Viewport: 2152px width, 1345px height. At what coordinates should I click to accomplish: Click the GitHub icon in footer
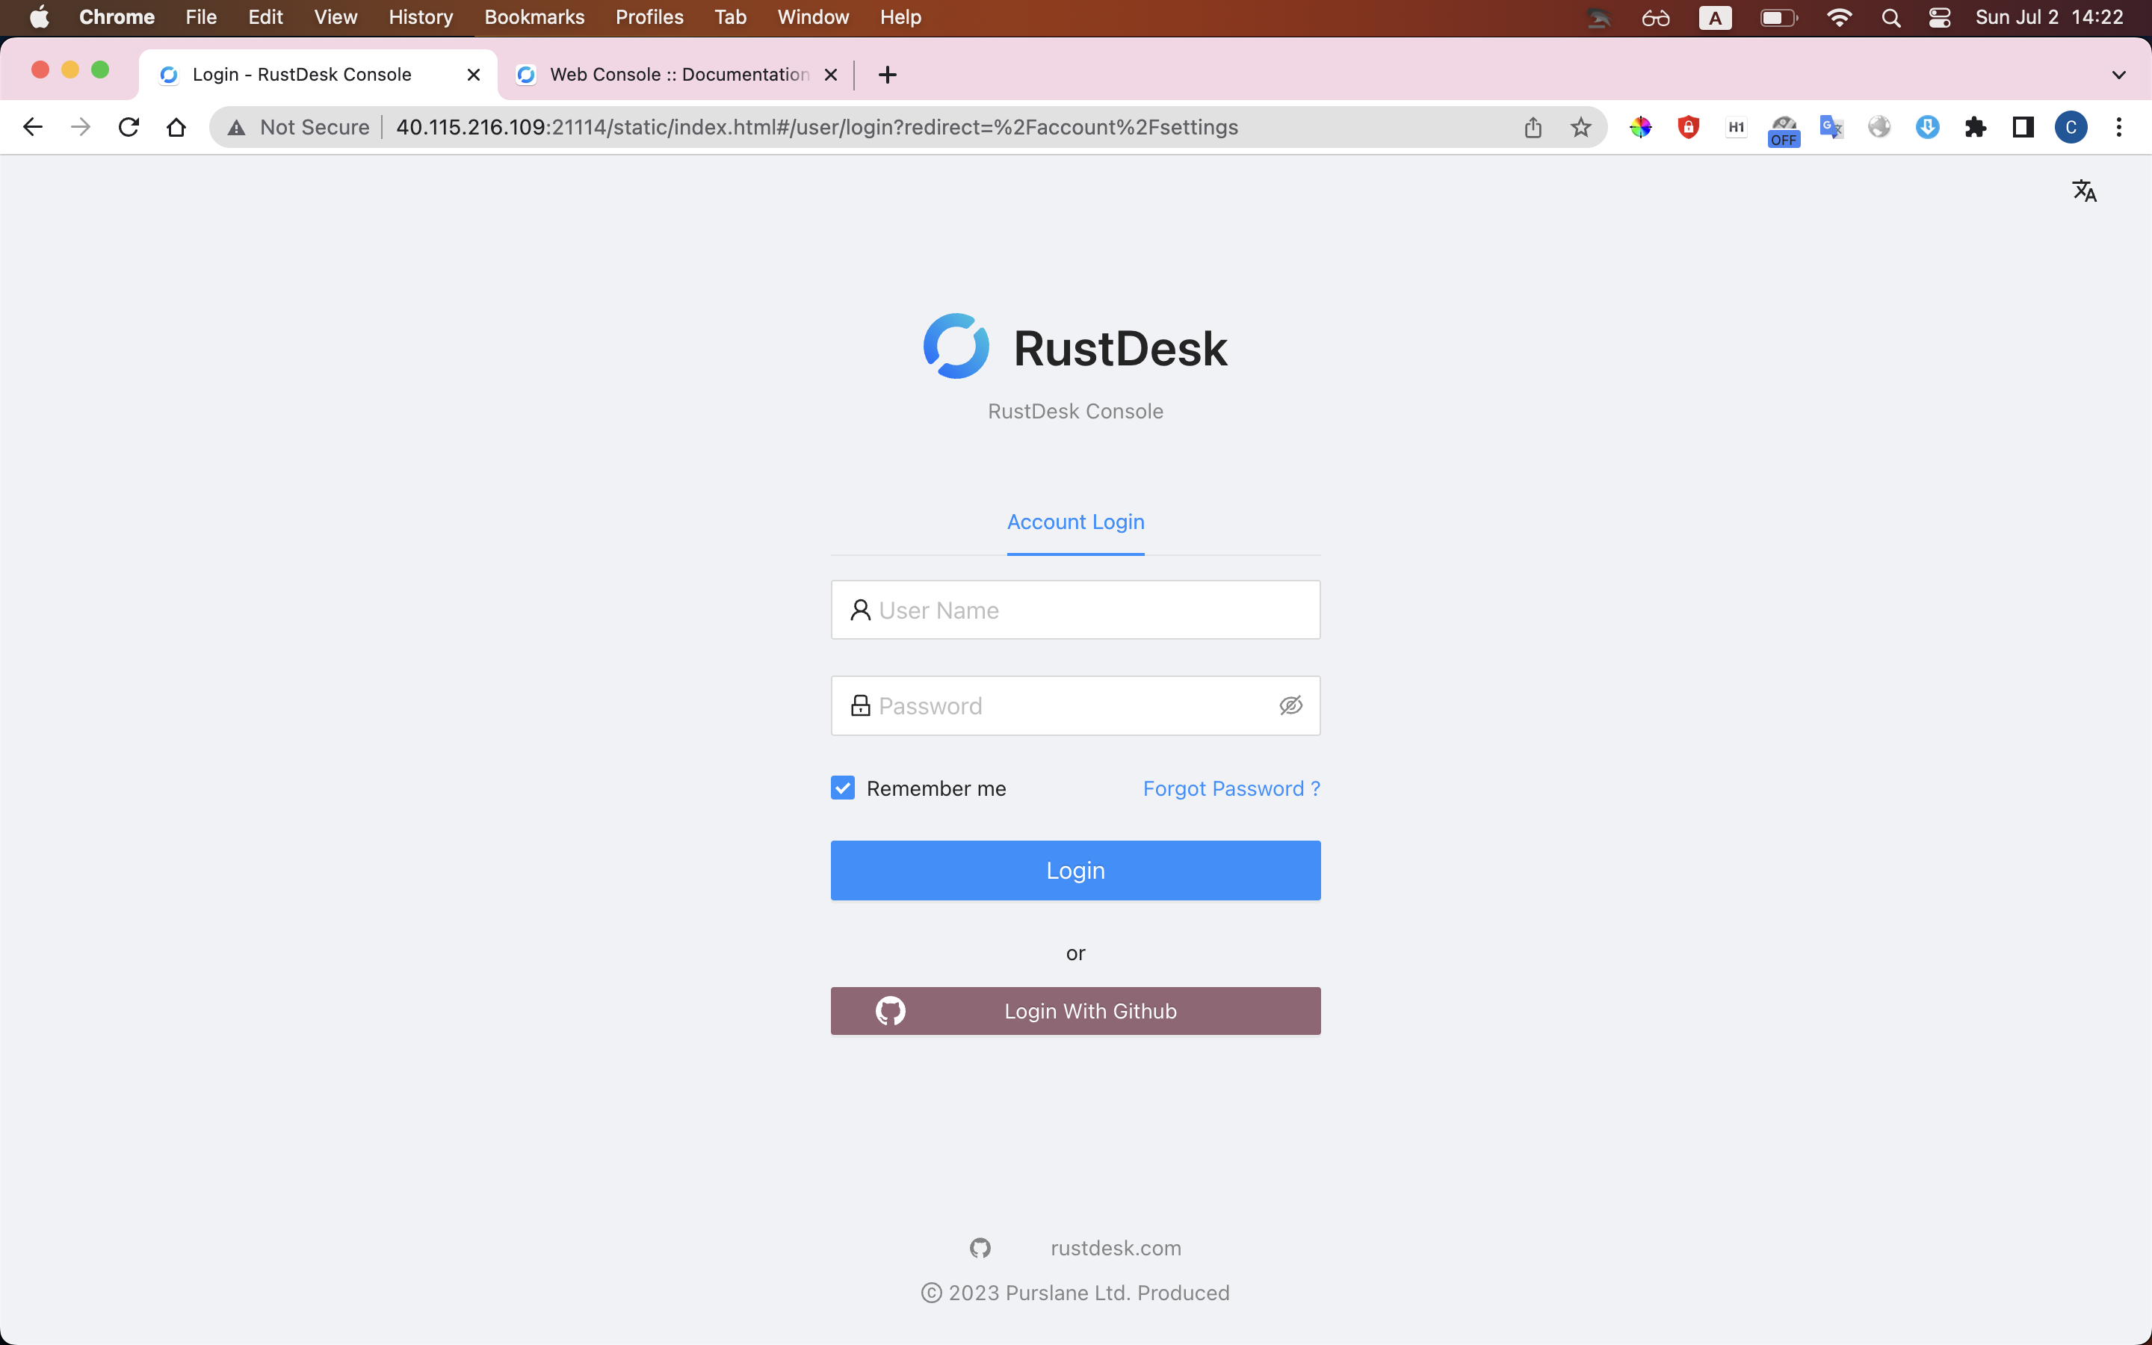[x=980, y=1248]
